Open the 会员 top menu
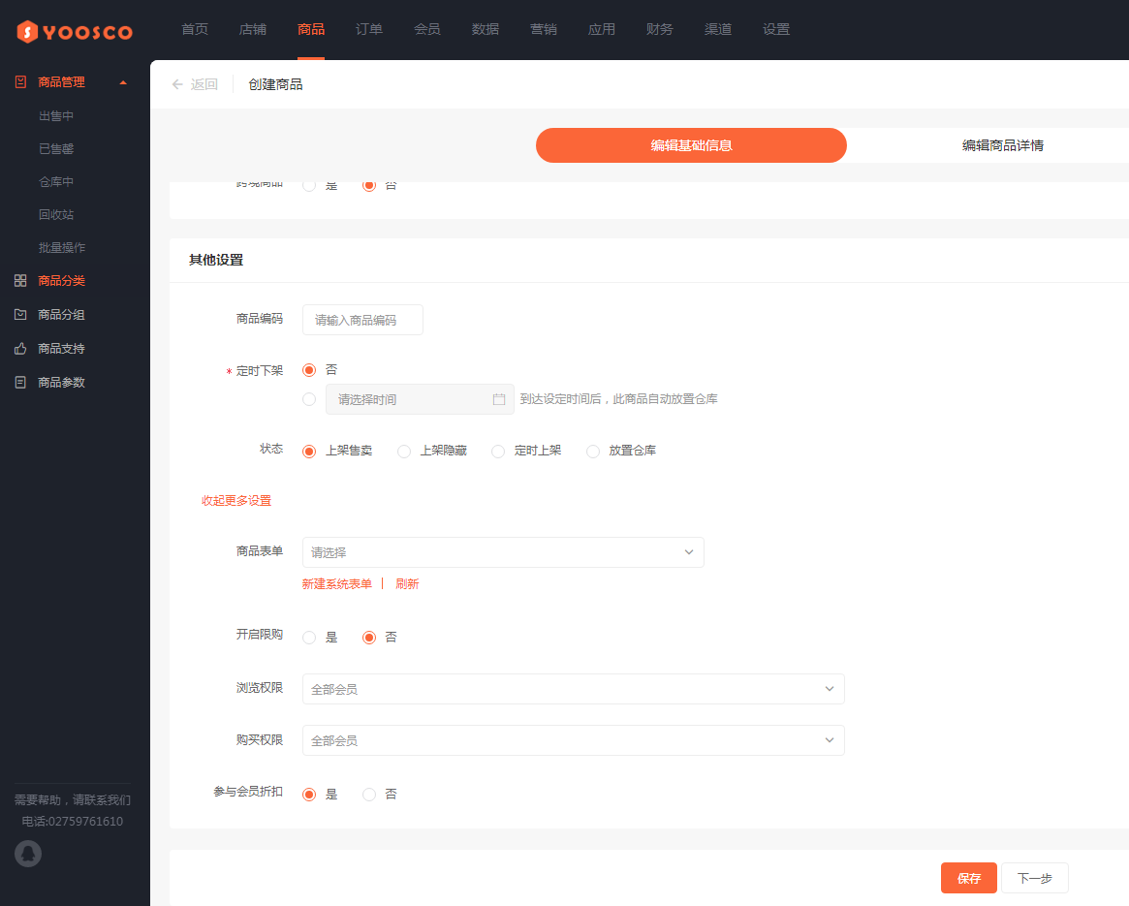The height and width of the screenshot is (906, 1129). pyautogui.click(x=427, y=29)
